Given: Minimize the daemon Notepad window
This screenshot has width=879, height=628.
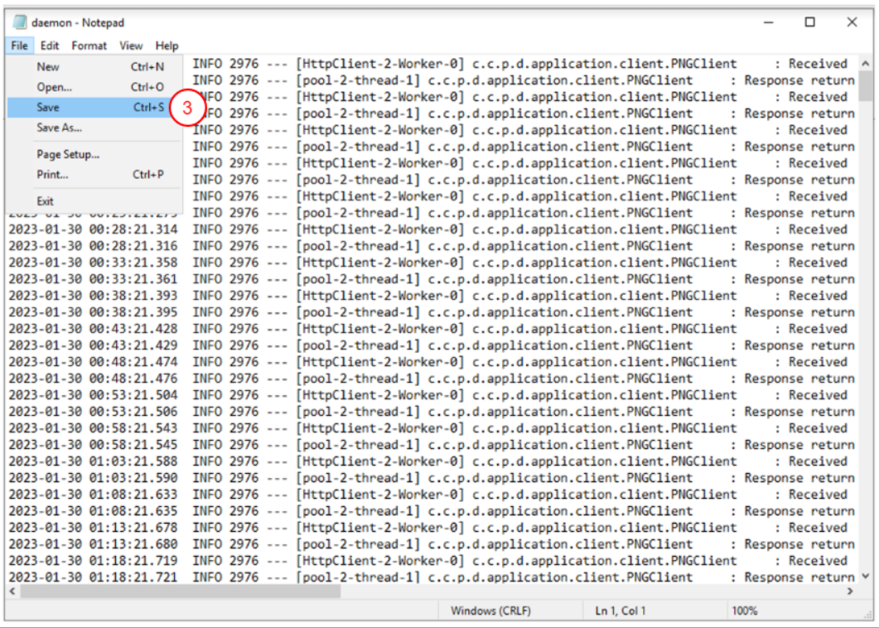Looking at the screenshot, I should (769, 22).
